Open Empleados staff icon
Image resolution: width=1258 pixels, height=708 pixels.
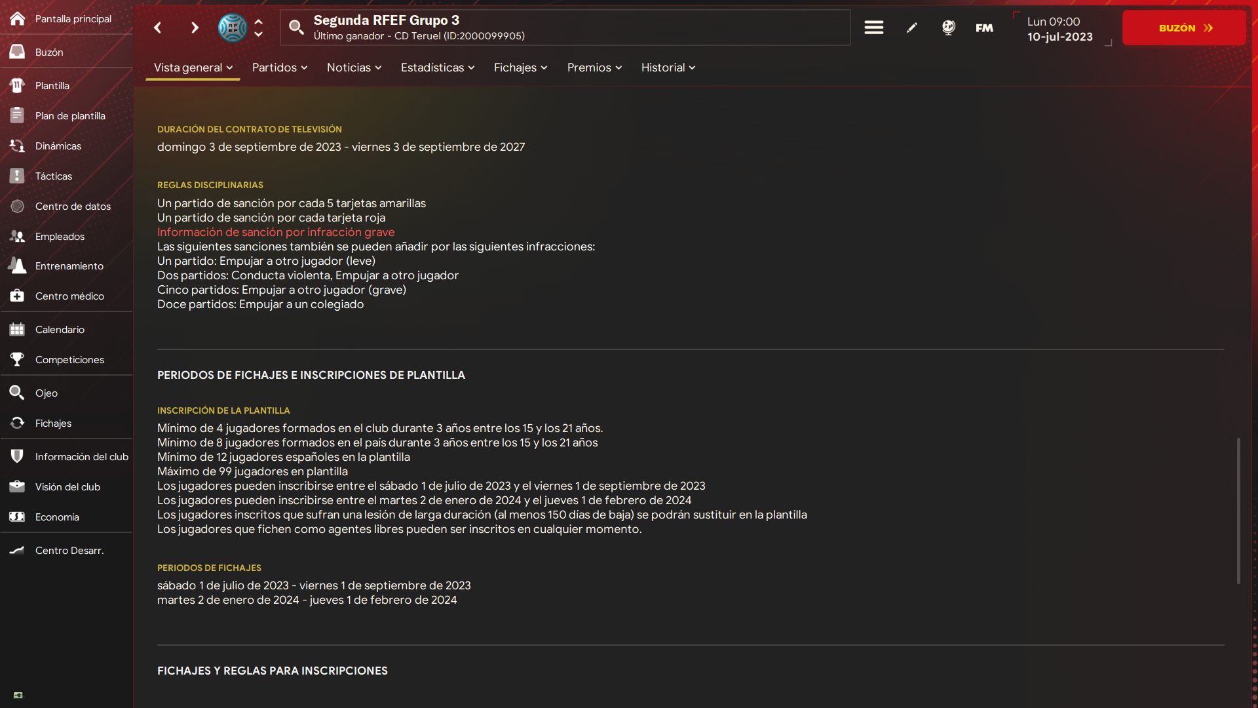pyautogui.click(x=18, y=236)
